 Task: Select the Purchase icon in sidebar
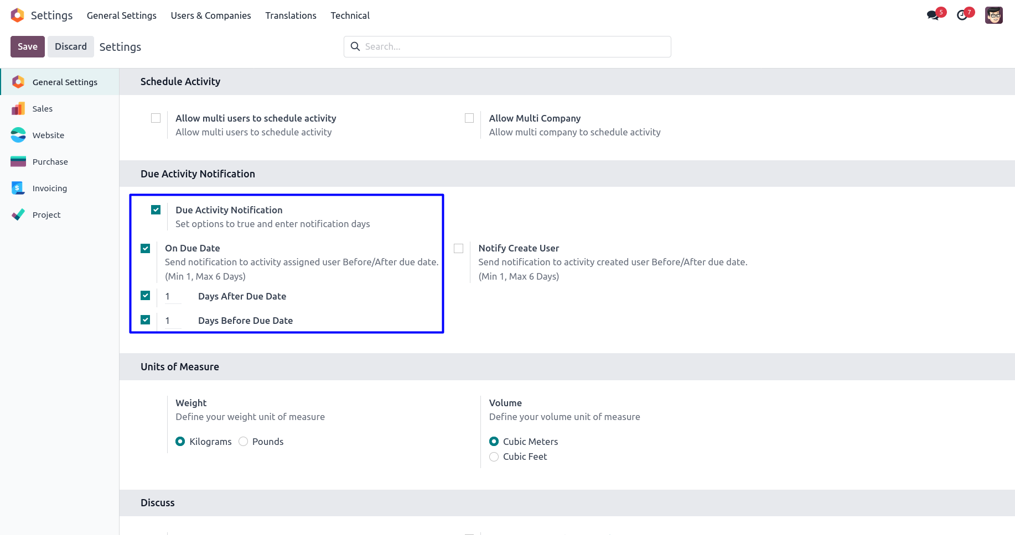(18, 161)
